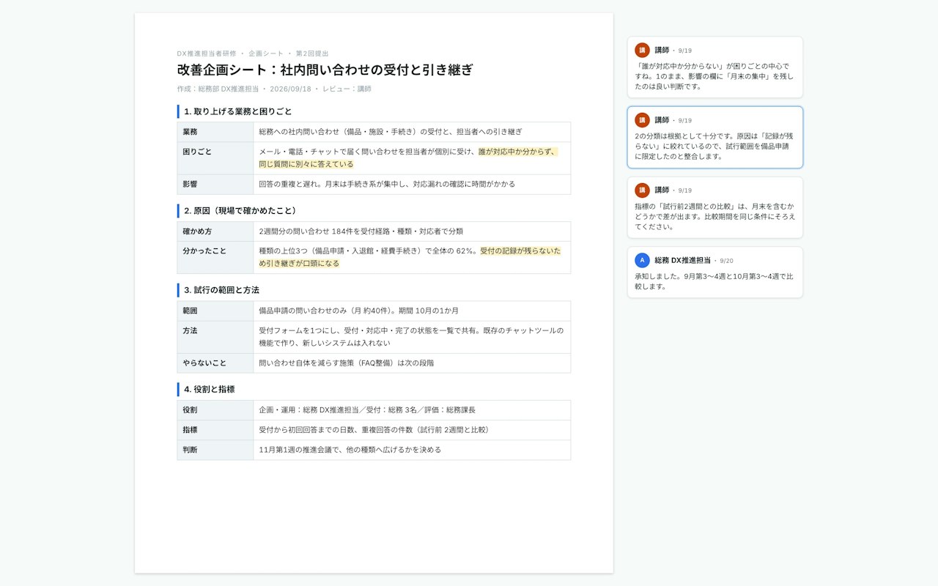This screenshot has width=938, height=586.
Task: Click the cell text 「問い合わせ自体を減らす施策（FAQ整備）」
Action: (327, 363)
